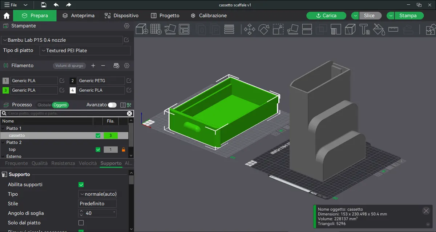Open the Tipo di piatto dropdown
This screenshot has height=232, width=436.
tap(85, 51)
